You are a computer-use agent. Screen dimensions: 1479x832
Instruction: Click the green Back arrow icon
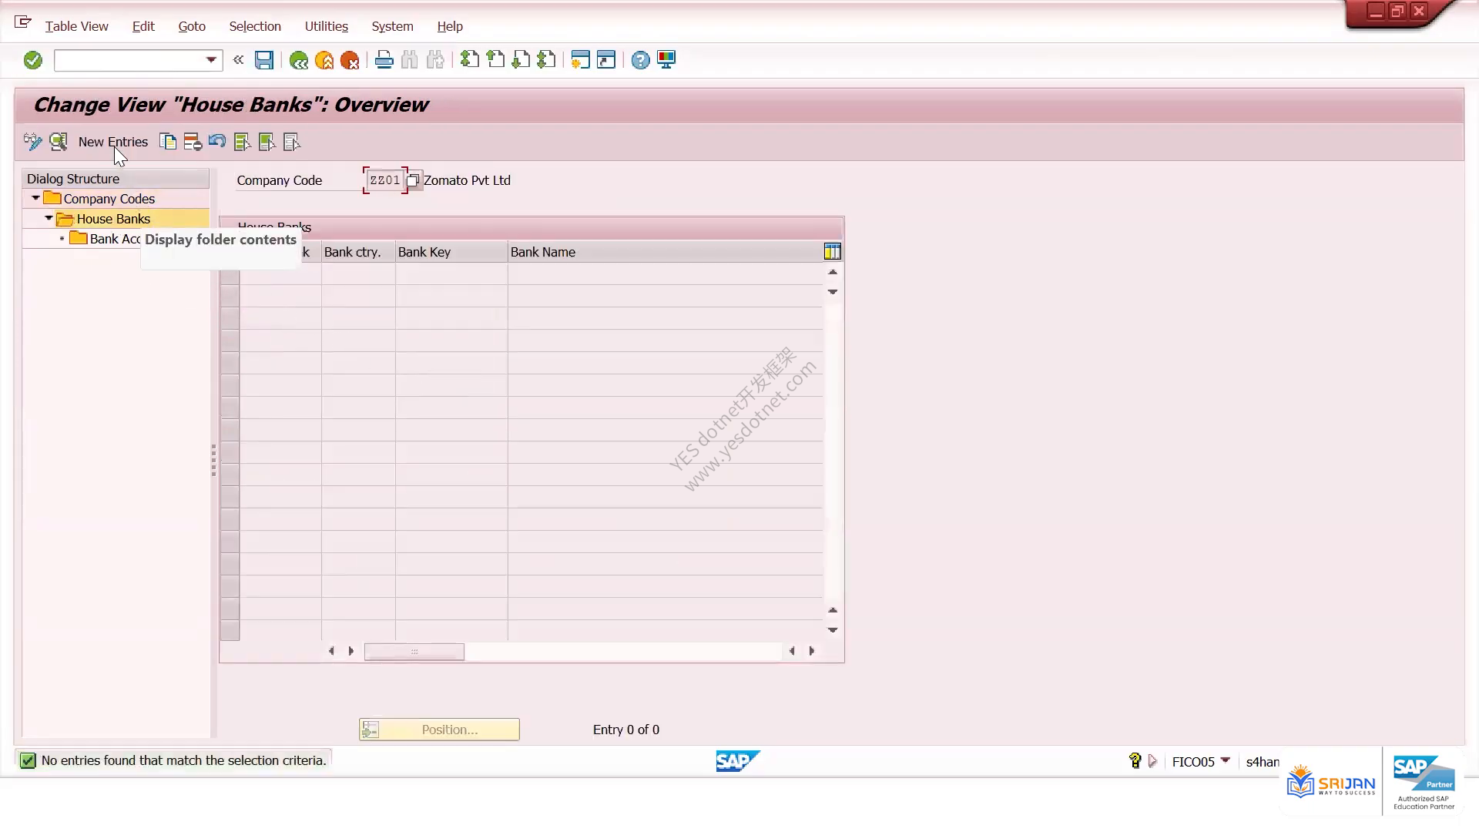(298, 60)
